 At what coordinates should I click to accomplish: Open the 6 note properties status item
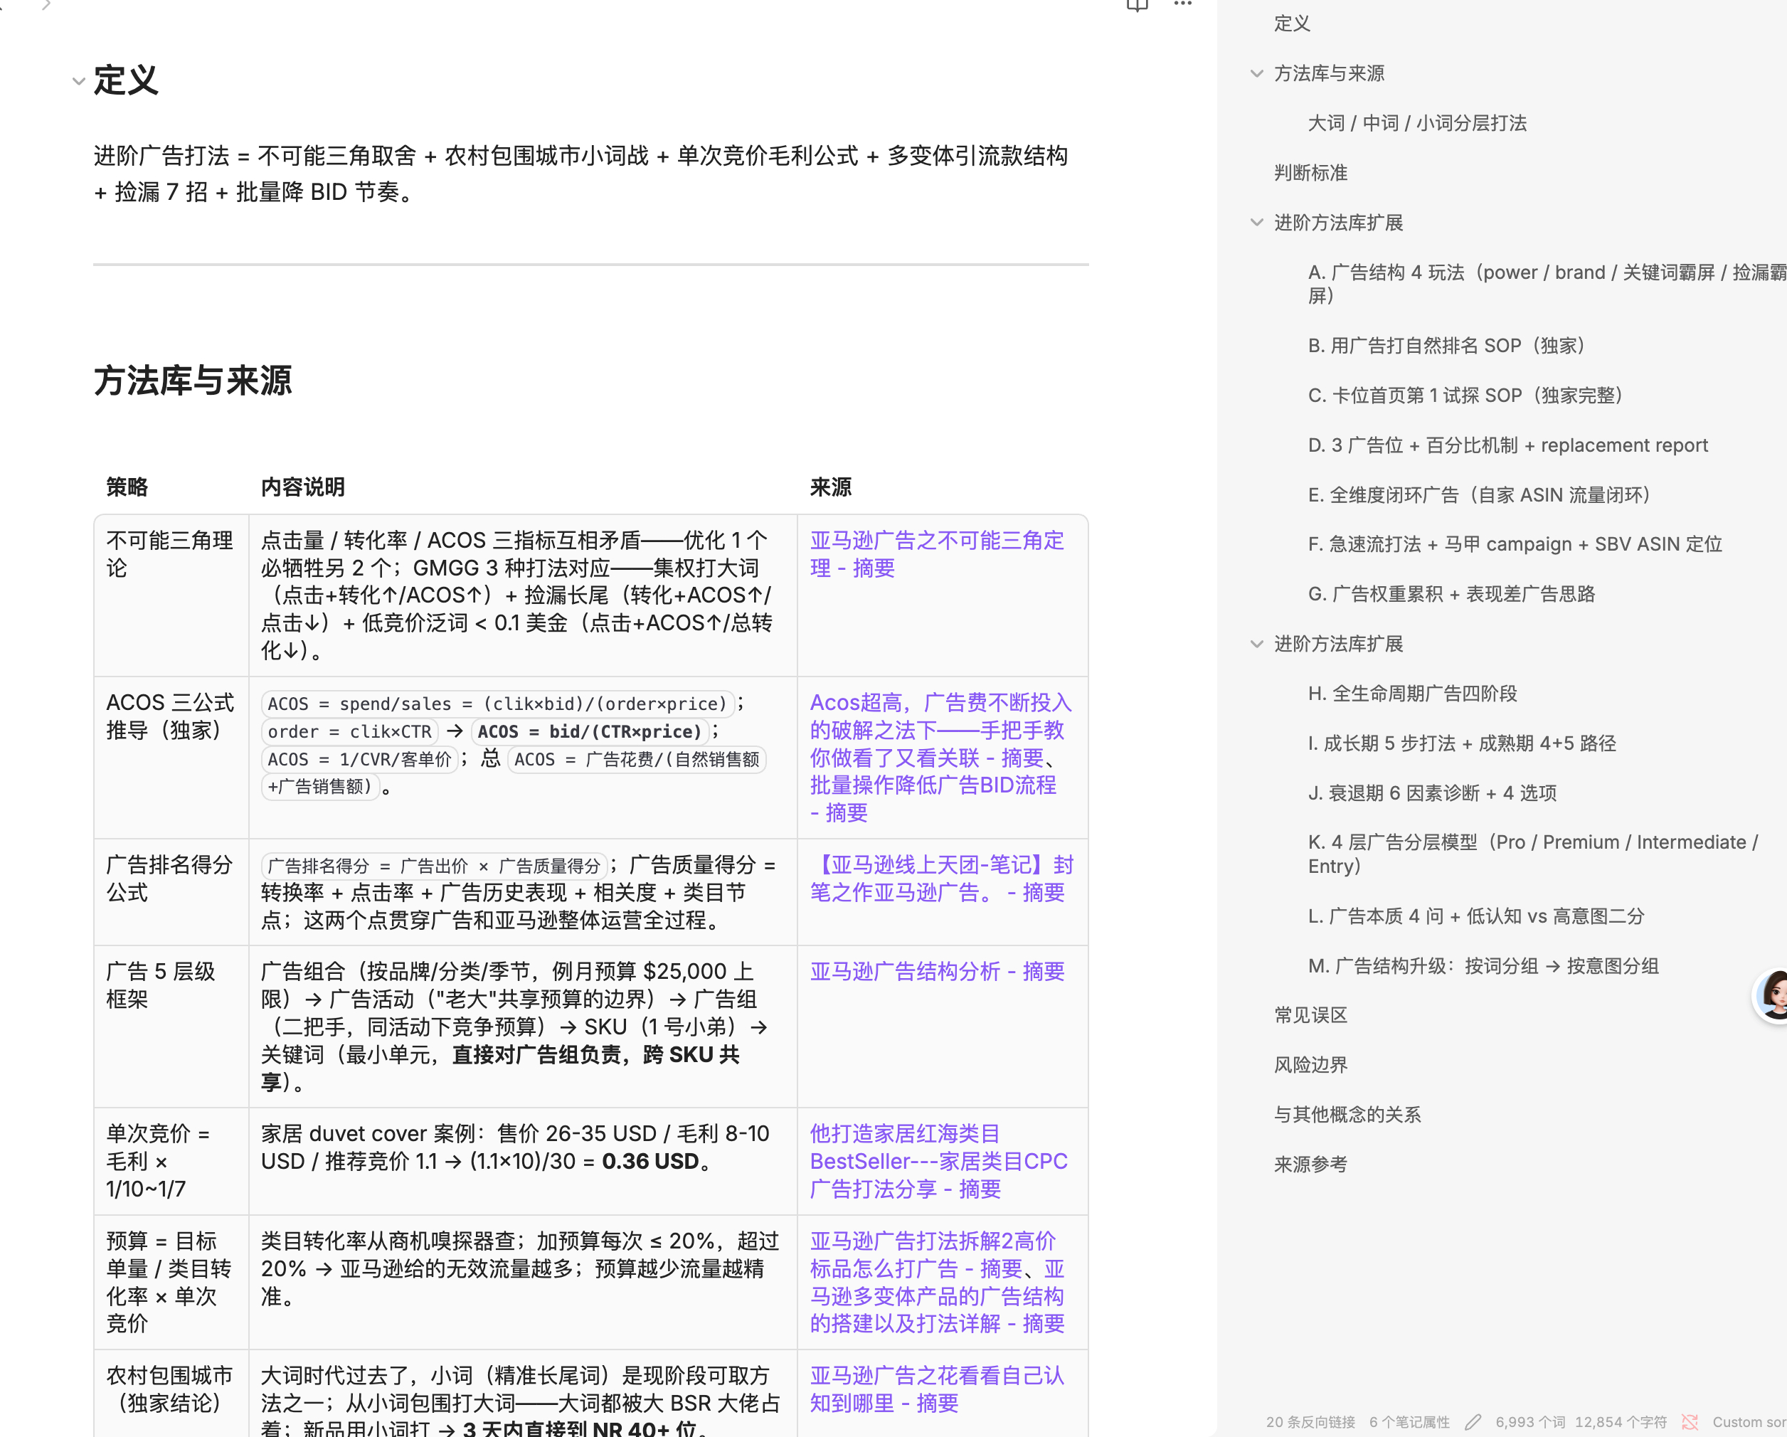coord(1409,1422)
